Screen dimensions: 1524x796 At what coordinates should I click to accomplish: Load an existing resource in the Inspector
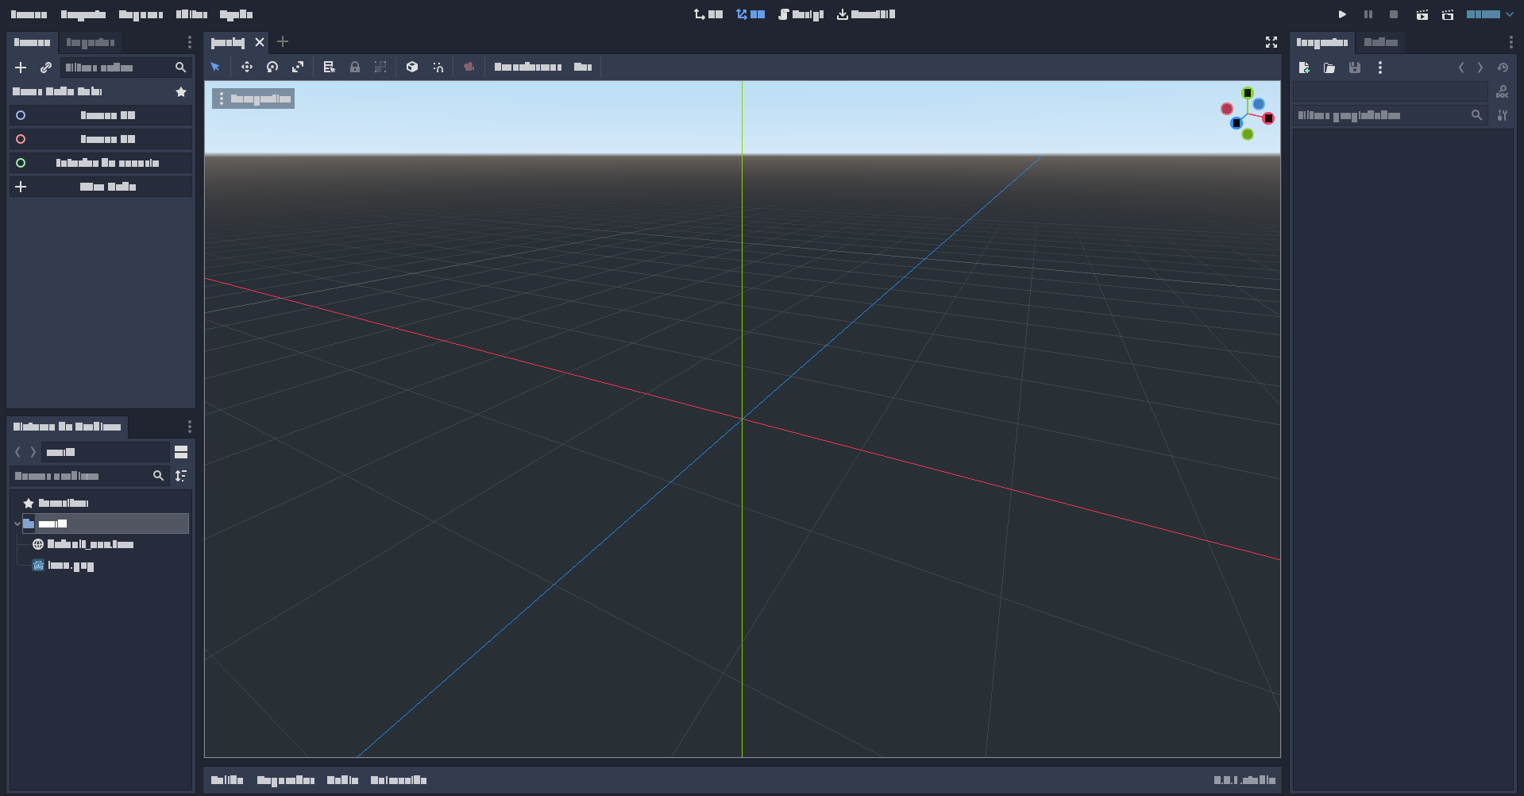[x=1329, y=68]
